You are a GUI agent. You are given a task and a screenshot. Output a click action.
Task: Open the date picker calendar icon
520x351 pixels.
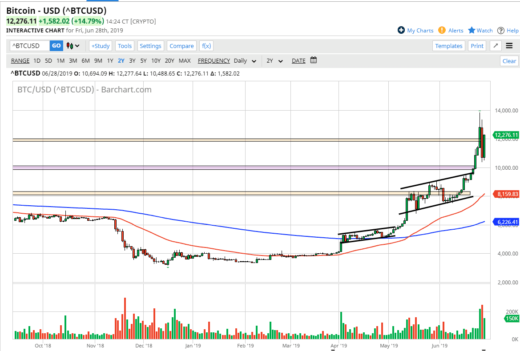(313, 60)
